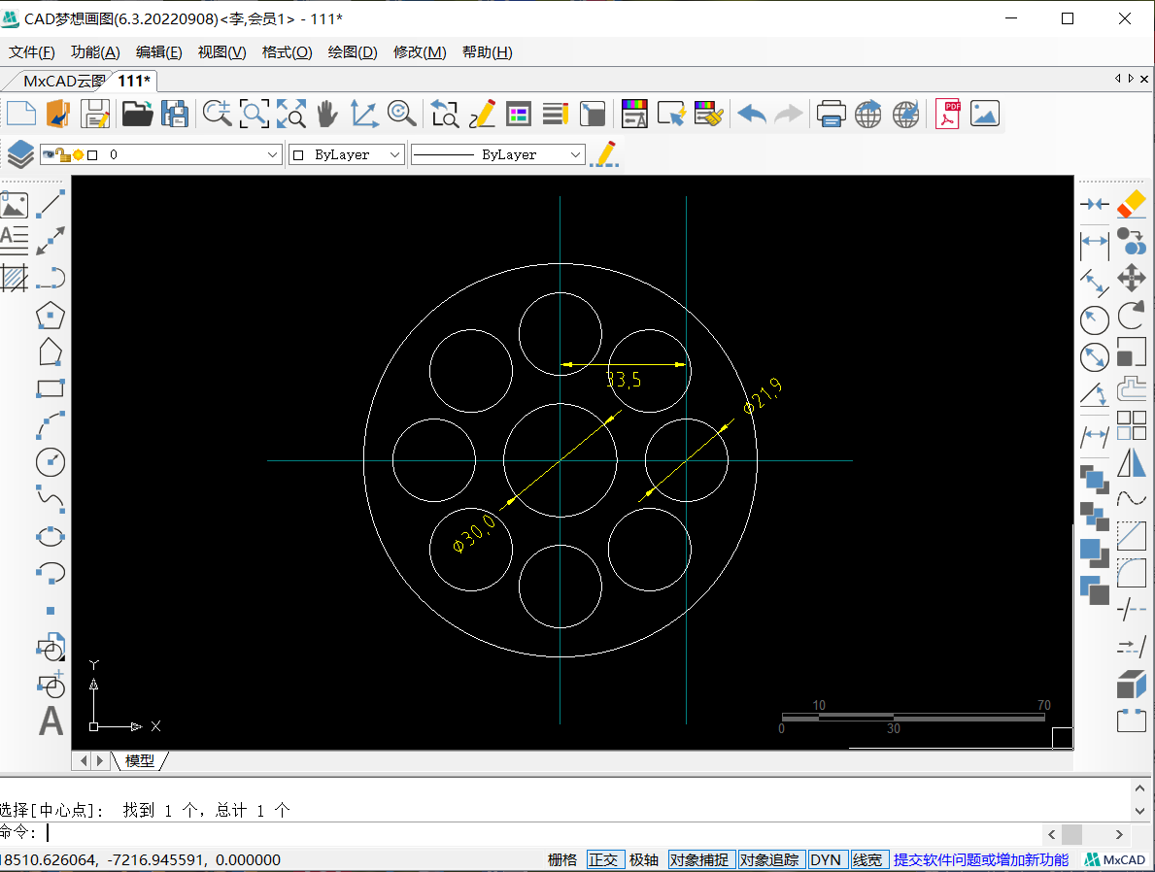1155x872 pixels.
Task: Open a file with the black folder icon
Action: click(137, 115)
